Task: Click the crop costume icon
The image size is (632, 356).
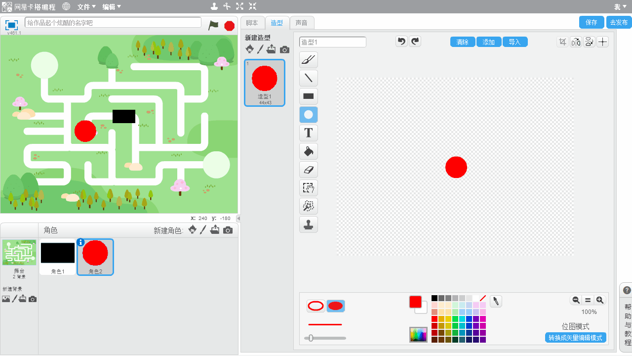Action: [562, 42]
